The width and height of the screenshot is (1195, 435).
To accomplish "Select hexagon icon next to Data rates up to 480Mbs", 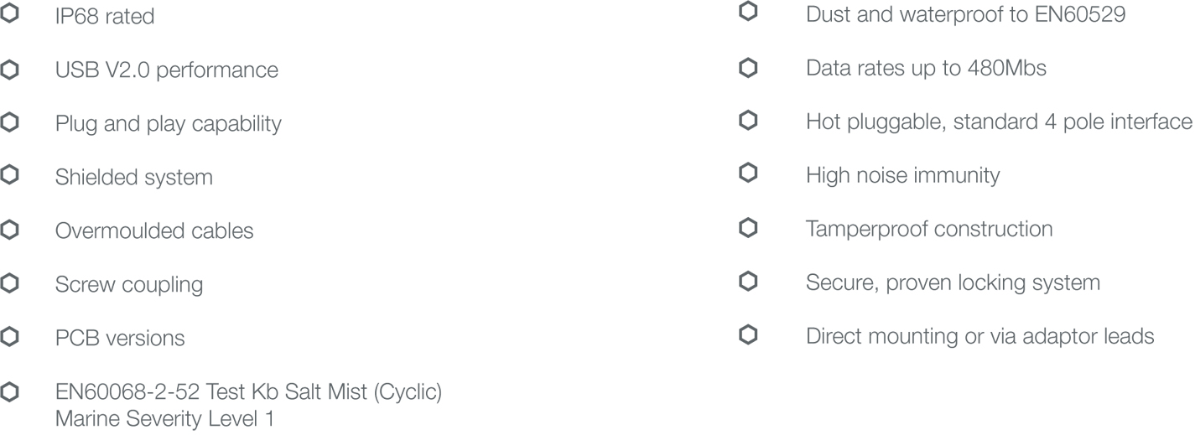I will pyautogui.click(x=749, y=67).
